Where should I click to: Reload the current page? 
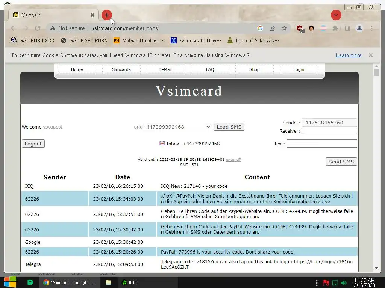[38, 28]
